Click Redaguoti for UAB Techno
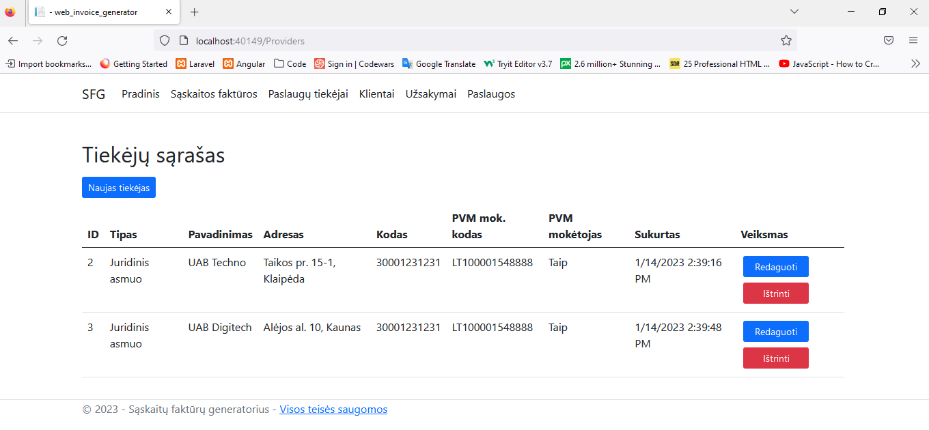This screenshot has height=430, width=929. pyautogui.click(x=775, y=266)
